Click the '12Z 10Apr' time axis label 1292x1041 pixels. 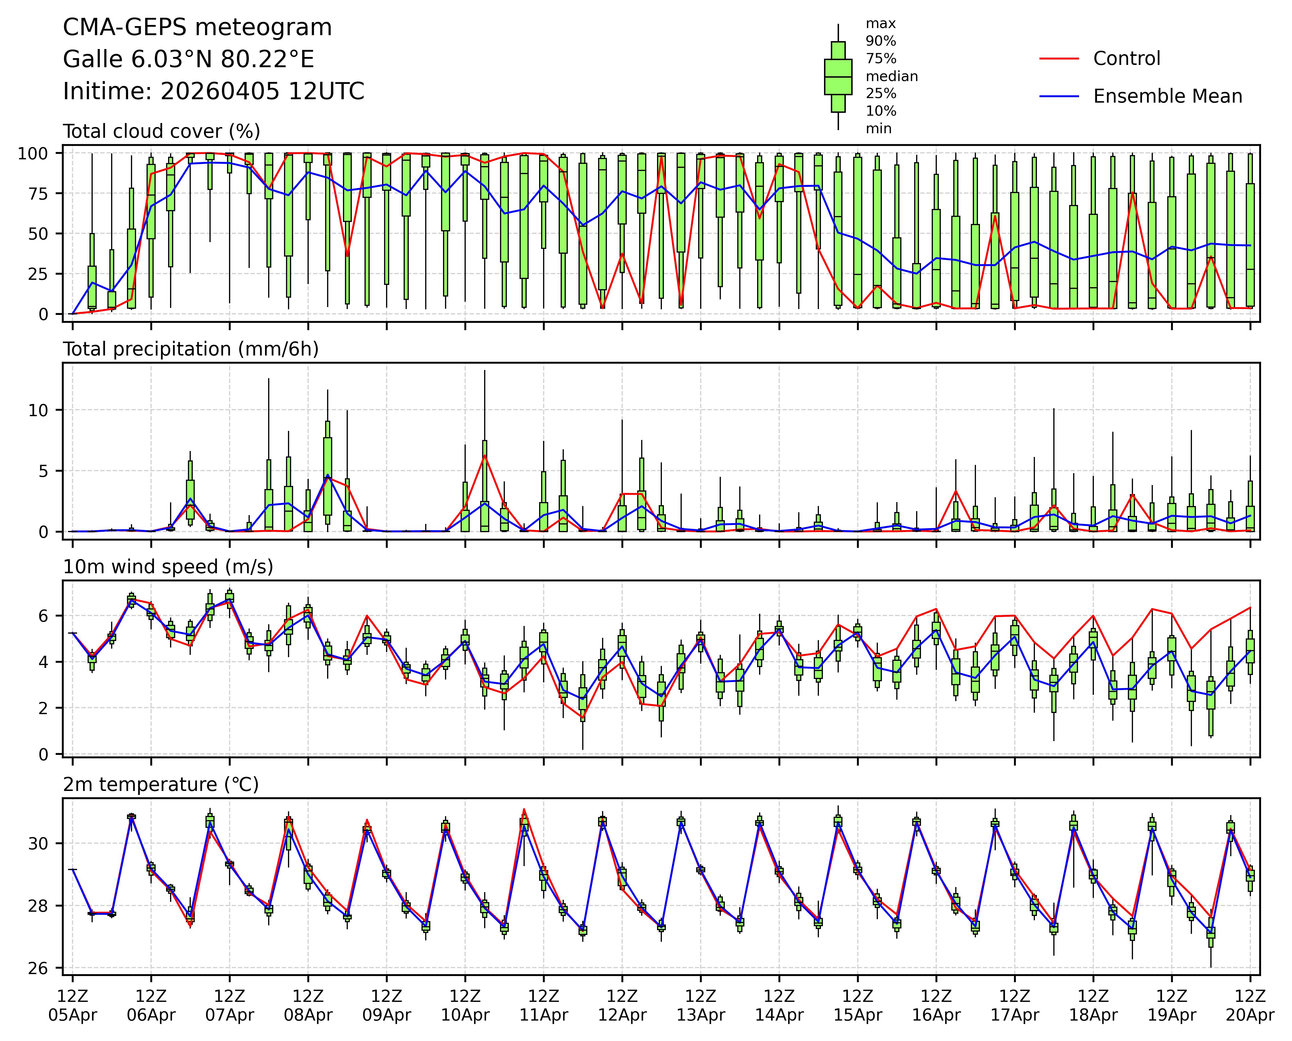tap(465, 1006)
